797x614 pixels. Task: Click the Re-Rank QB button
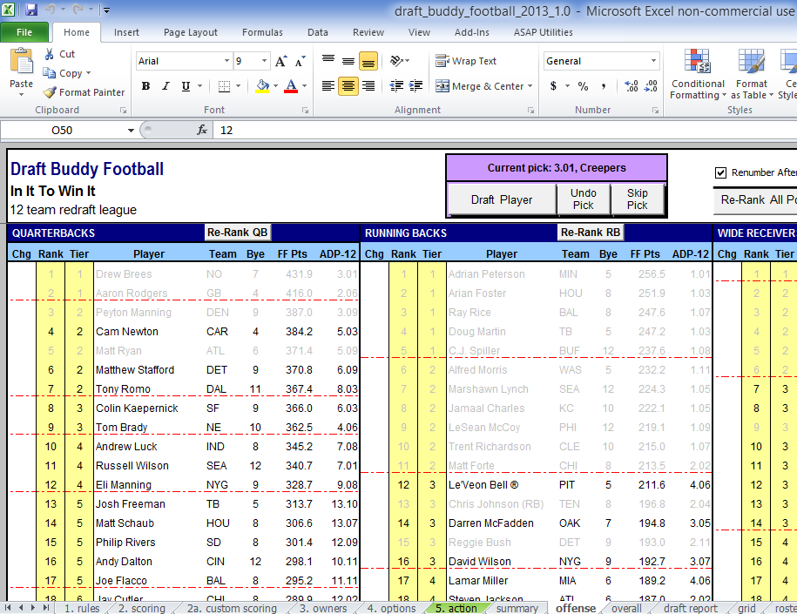click(238, 233)
